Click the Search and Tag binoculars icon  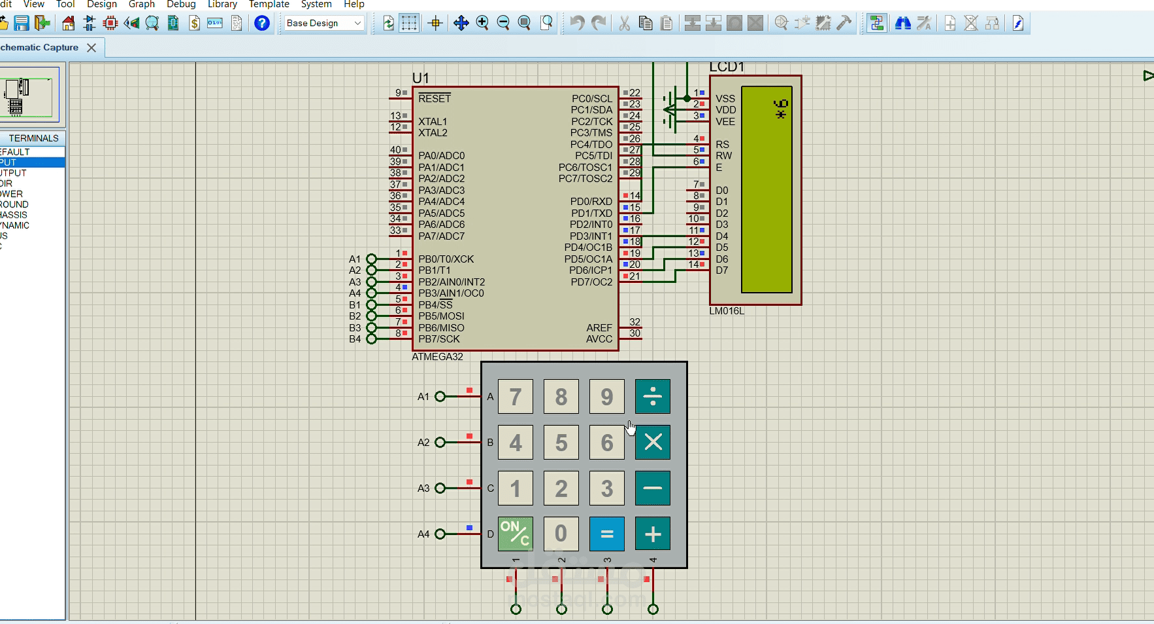(903, 24)
